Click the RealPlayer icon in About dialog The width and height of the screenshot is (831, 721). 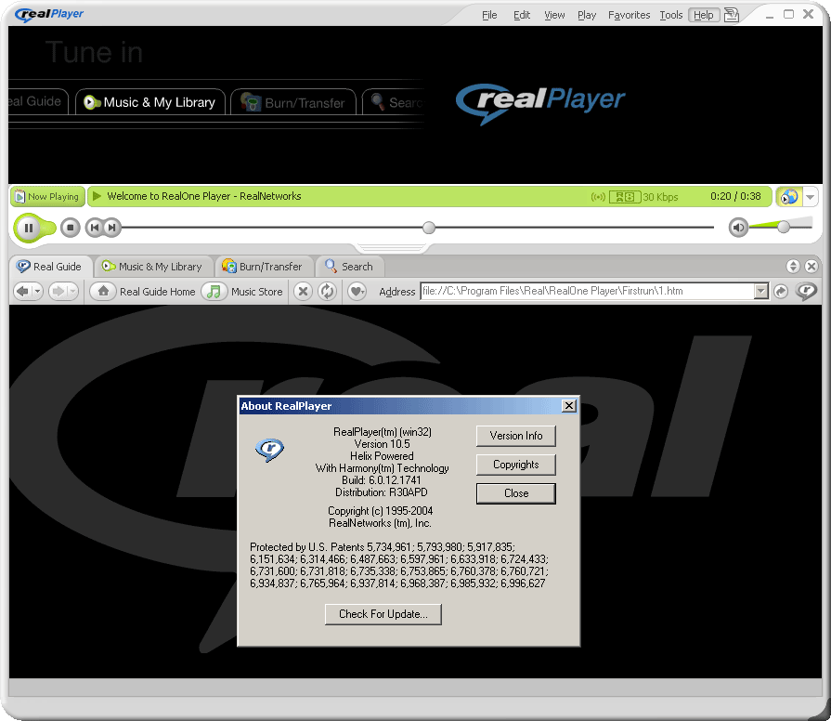(x=269, y=450)
